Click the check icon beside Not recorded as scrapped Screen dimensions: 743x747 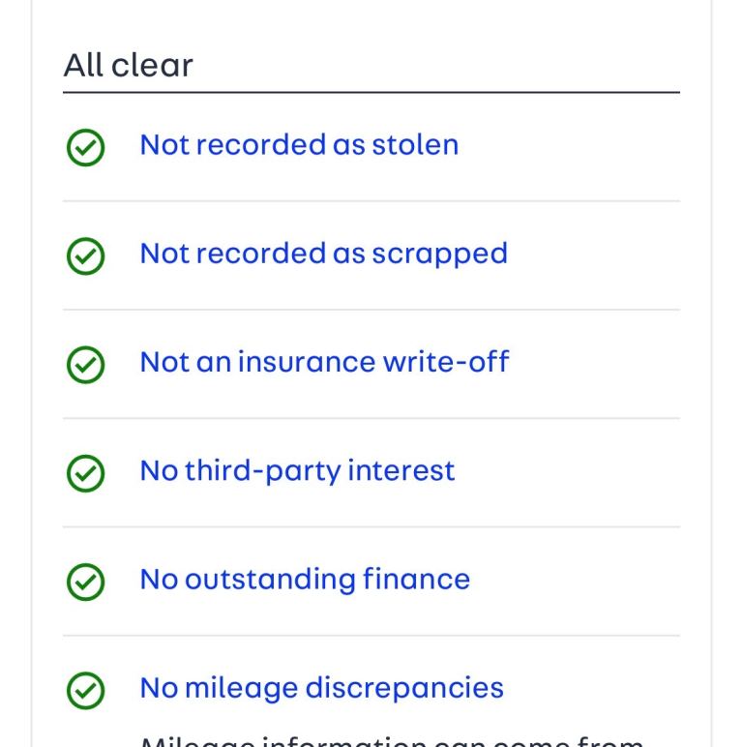tap(85, 256)
